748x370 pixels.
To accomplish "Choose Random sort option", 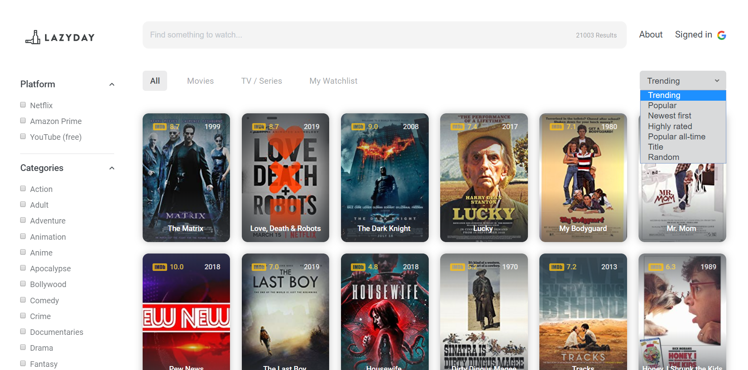I will point(683,157).
